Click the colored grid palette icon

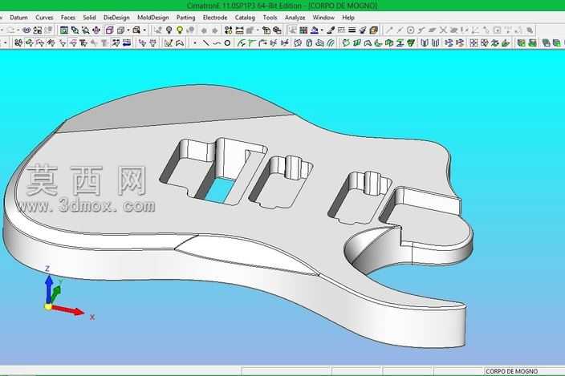click(303, 30)
